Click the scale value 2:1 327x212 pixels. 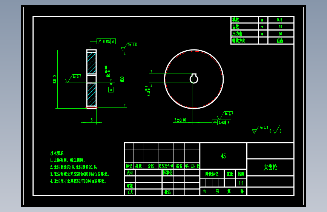241,183
